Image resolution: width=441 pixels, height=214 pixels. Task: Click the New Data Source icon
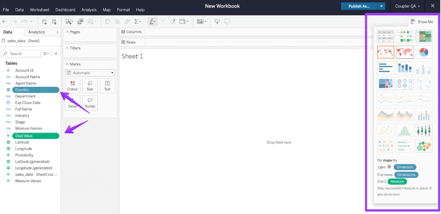tap(44, 22)
